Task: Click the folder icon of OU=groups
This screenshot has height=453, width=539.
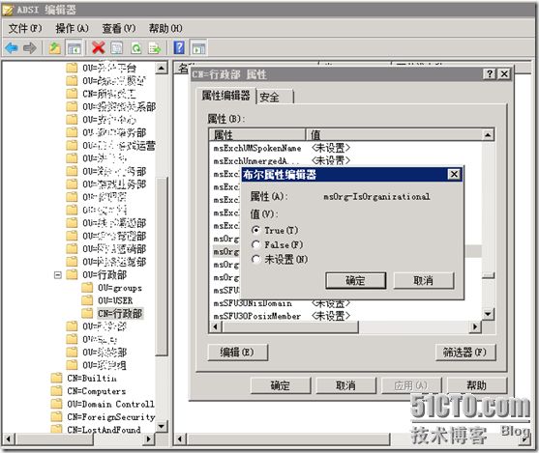Action: (87, 288)
